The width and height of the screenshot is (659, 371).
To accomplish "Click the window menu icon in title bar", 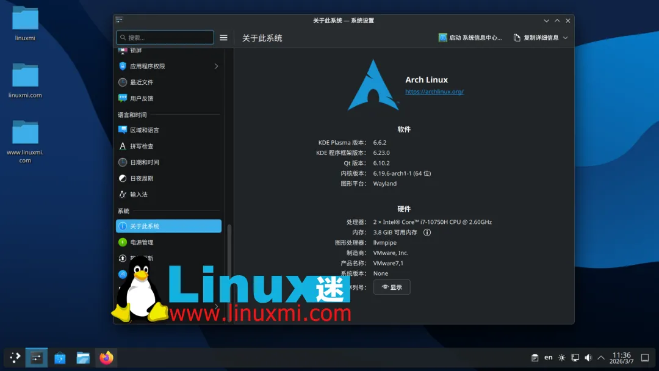I will pyautogui.click(x=120, y=20).
